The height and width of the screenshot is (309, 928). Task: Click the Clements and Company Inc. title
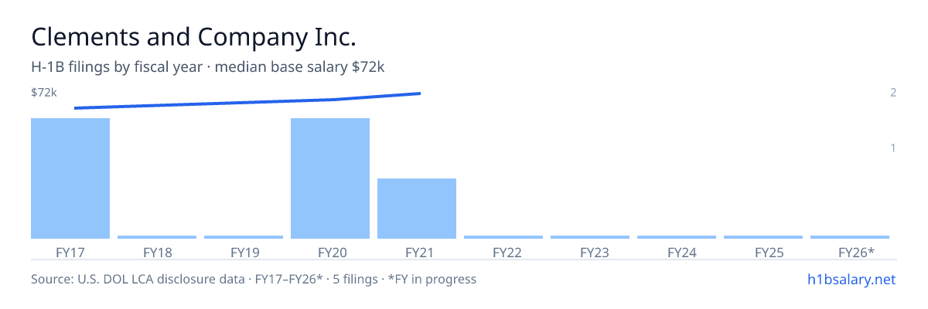193,36
